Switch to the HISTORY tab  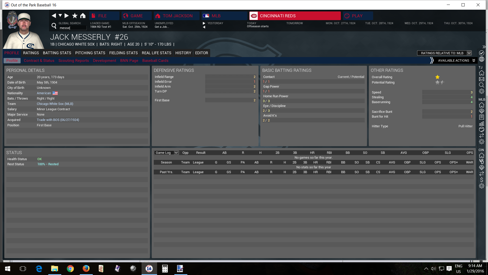(183, 53)
